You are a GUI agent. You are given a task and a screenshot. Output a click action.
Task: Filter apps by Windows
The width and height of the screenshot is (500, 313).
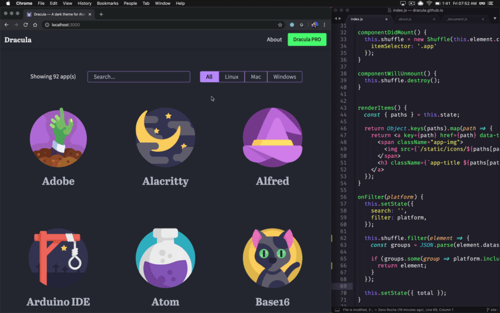(285, 77)
